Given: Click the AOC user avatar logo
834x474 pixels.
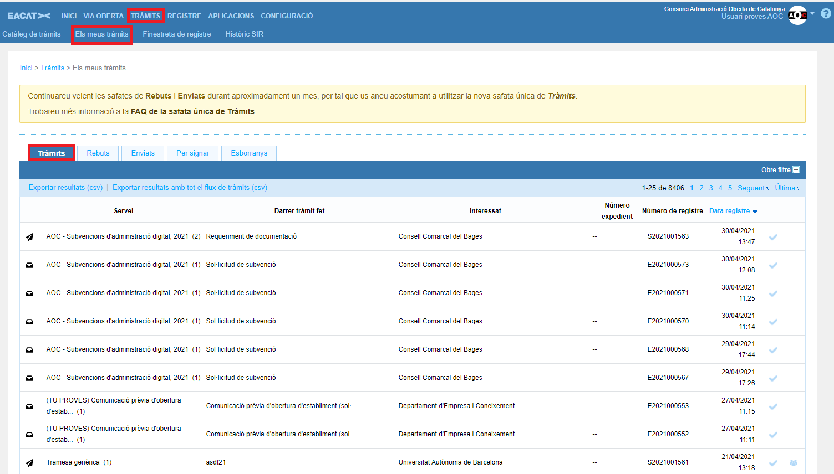Looking at the screenshot, I should coord(797,15).
